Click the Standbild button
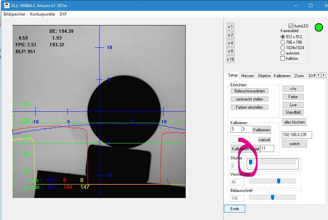This screenshot has width=328, height=220. 293,112
